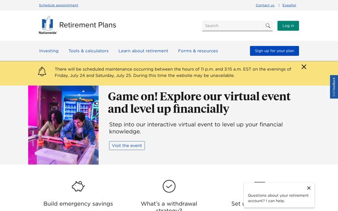
Task: Focus the Search input field
Action: (x=233, y=26)
